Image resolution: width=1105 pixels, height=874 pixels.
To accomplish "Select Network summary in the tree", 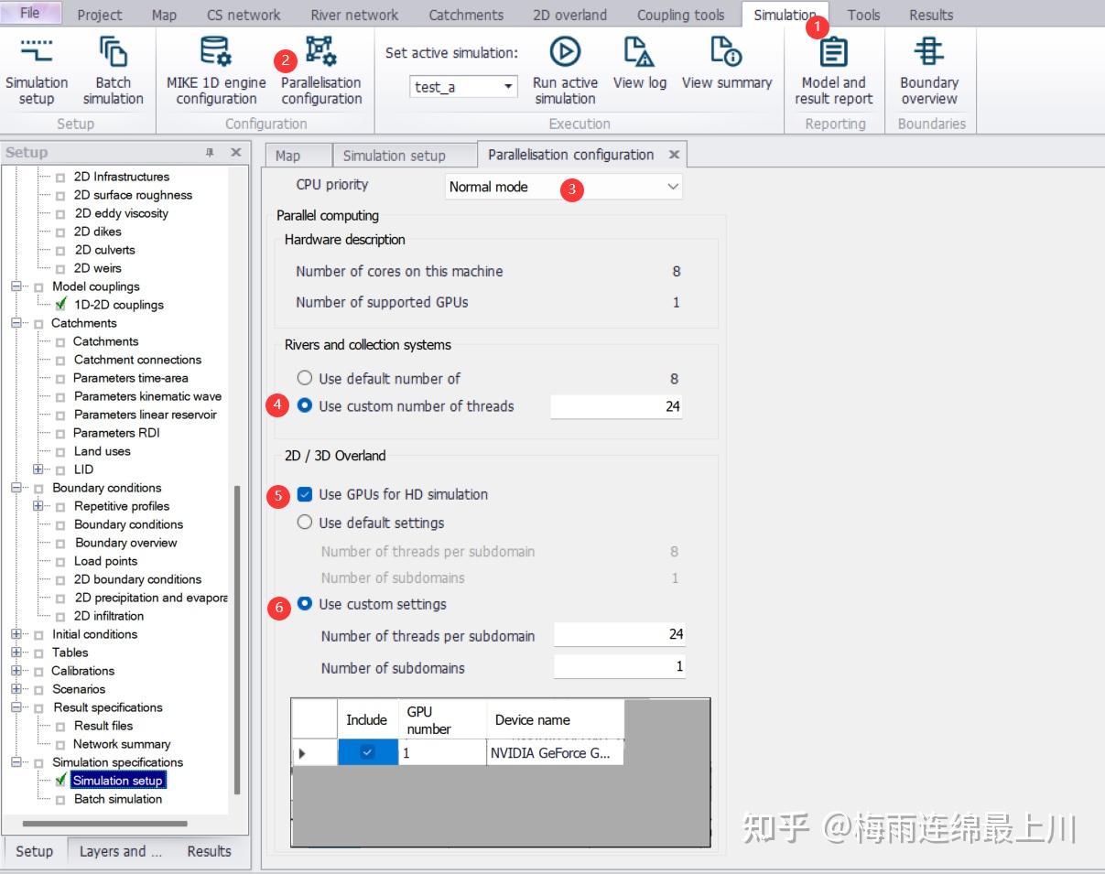I will click(122, 744).
